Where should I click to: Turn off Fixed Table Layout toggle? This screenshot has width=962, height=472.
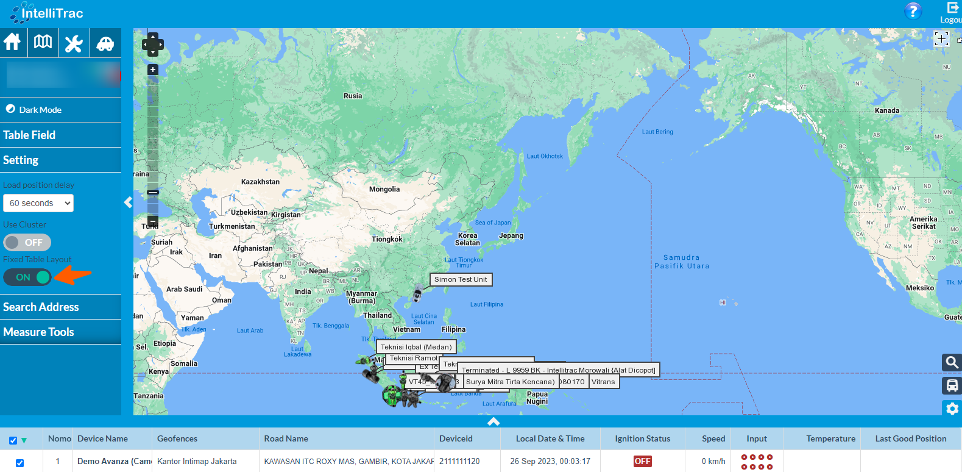(27, 277)
